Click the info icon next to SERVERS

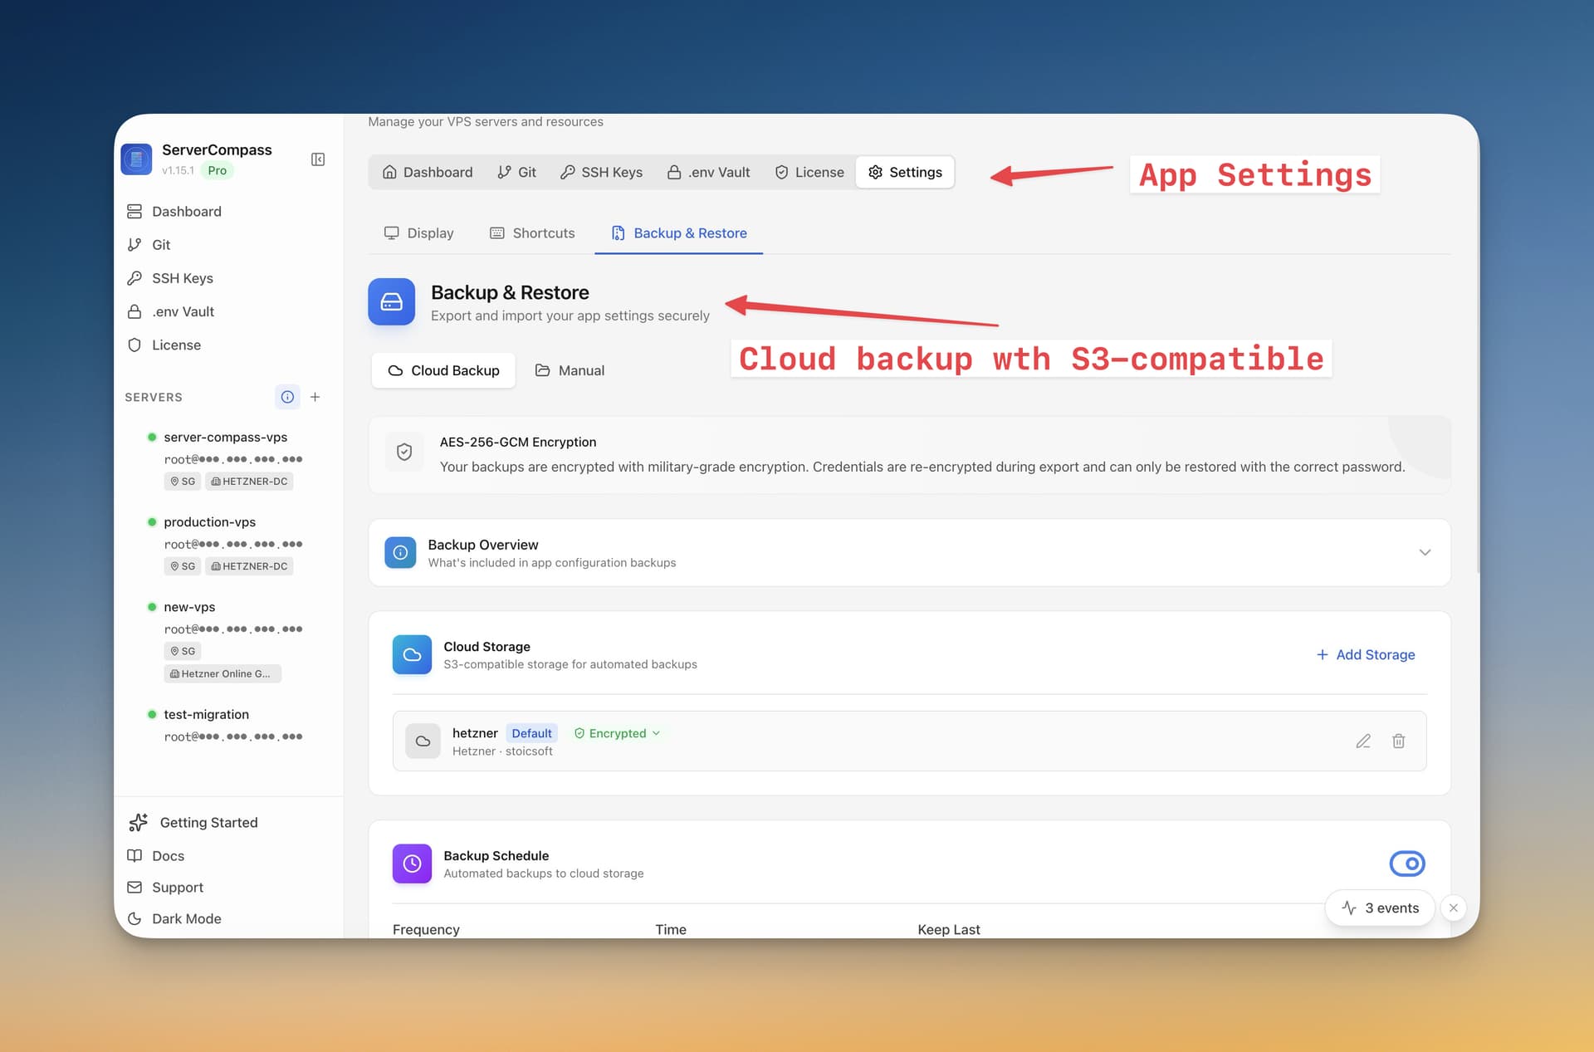287,397
